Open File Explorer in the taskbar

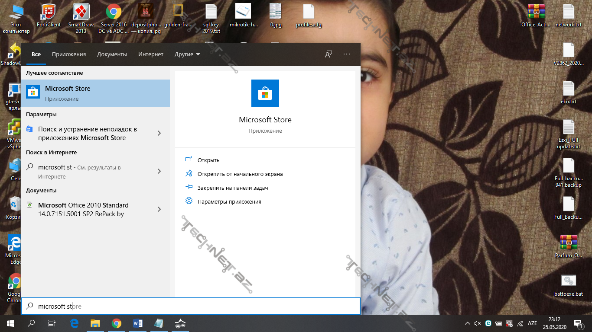click(x=95, y=323)
